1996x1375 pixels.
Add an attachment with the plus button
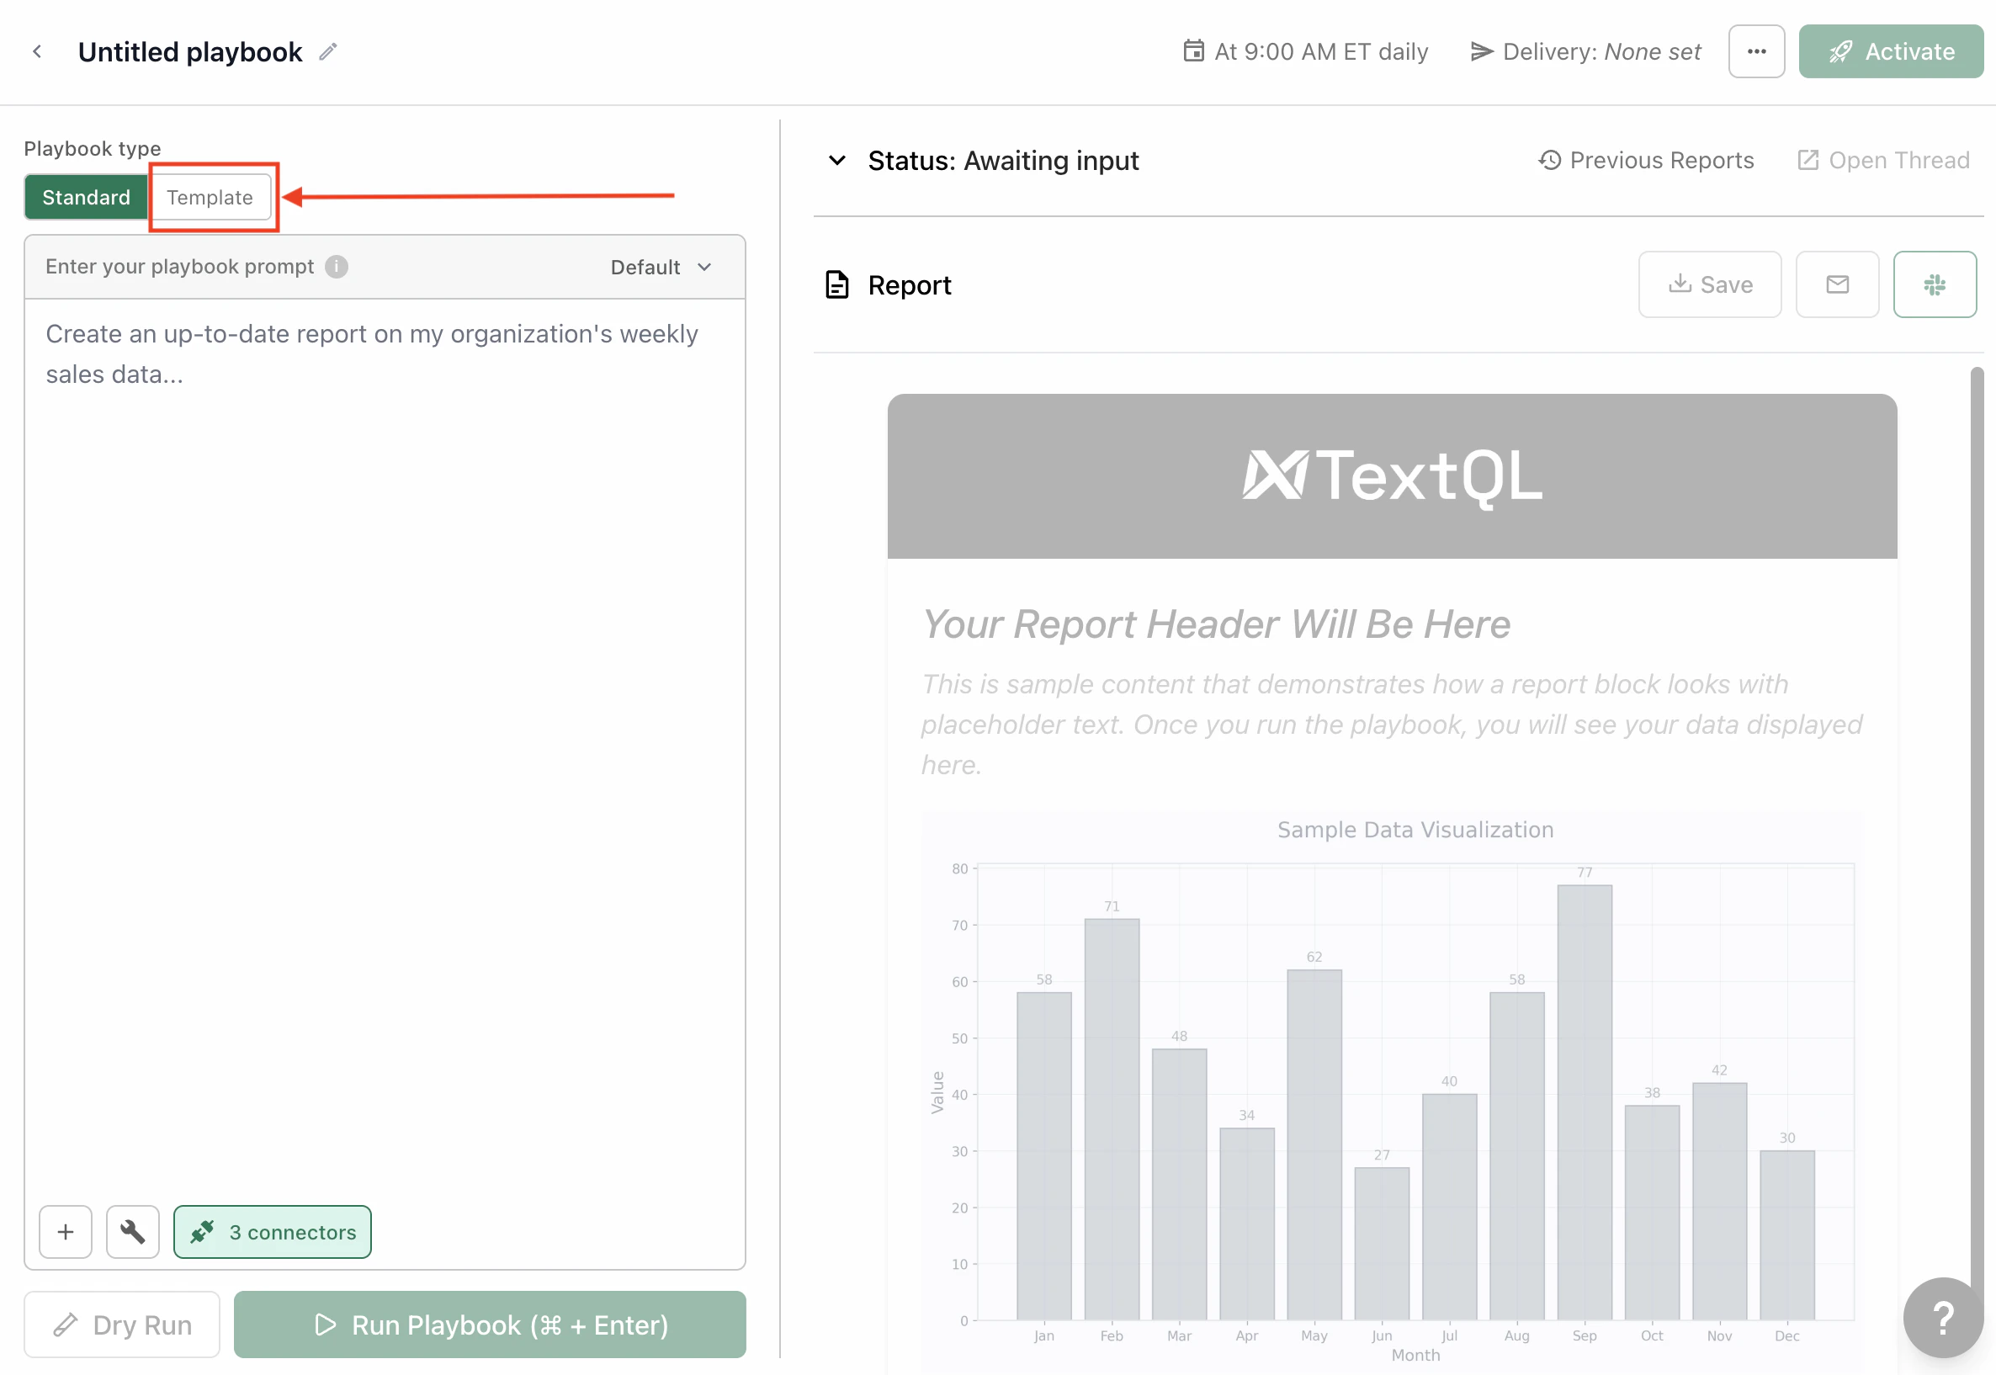point(65,1232)
